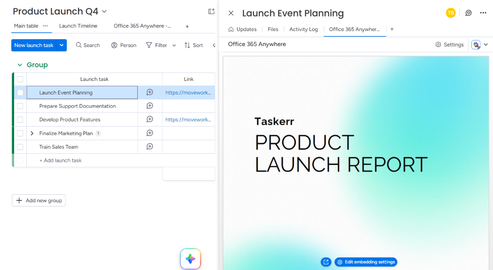Click the Link cell for Train Sales Team
This screenshot has height=270, width=493.
[189, 147]
